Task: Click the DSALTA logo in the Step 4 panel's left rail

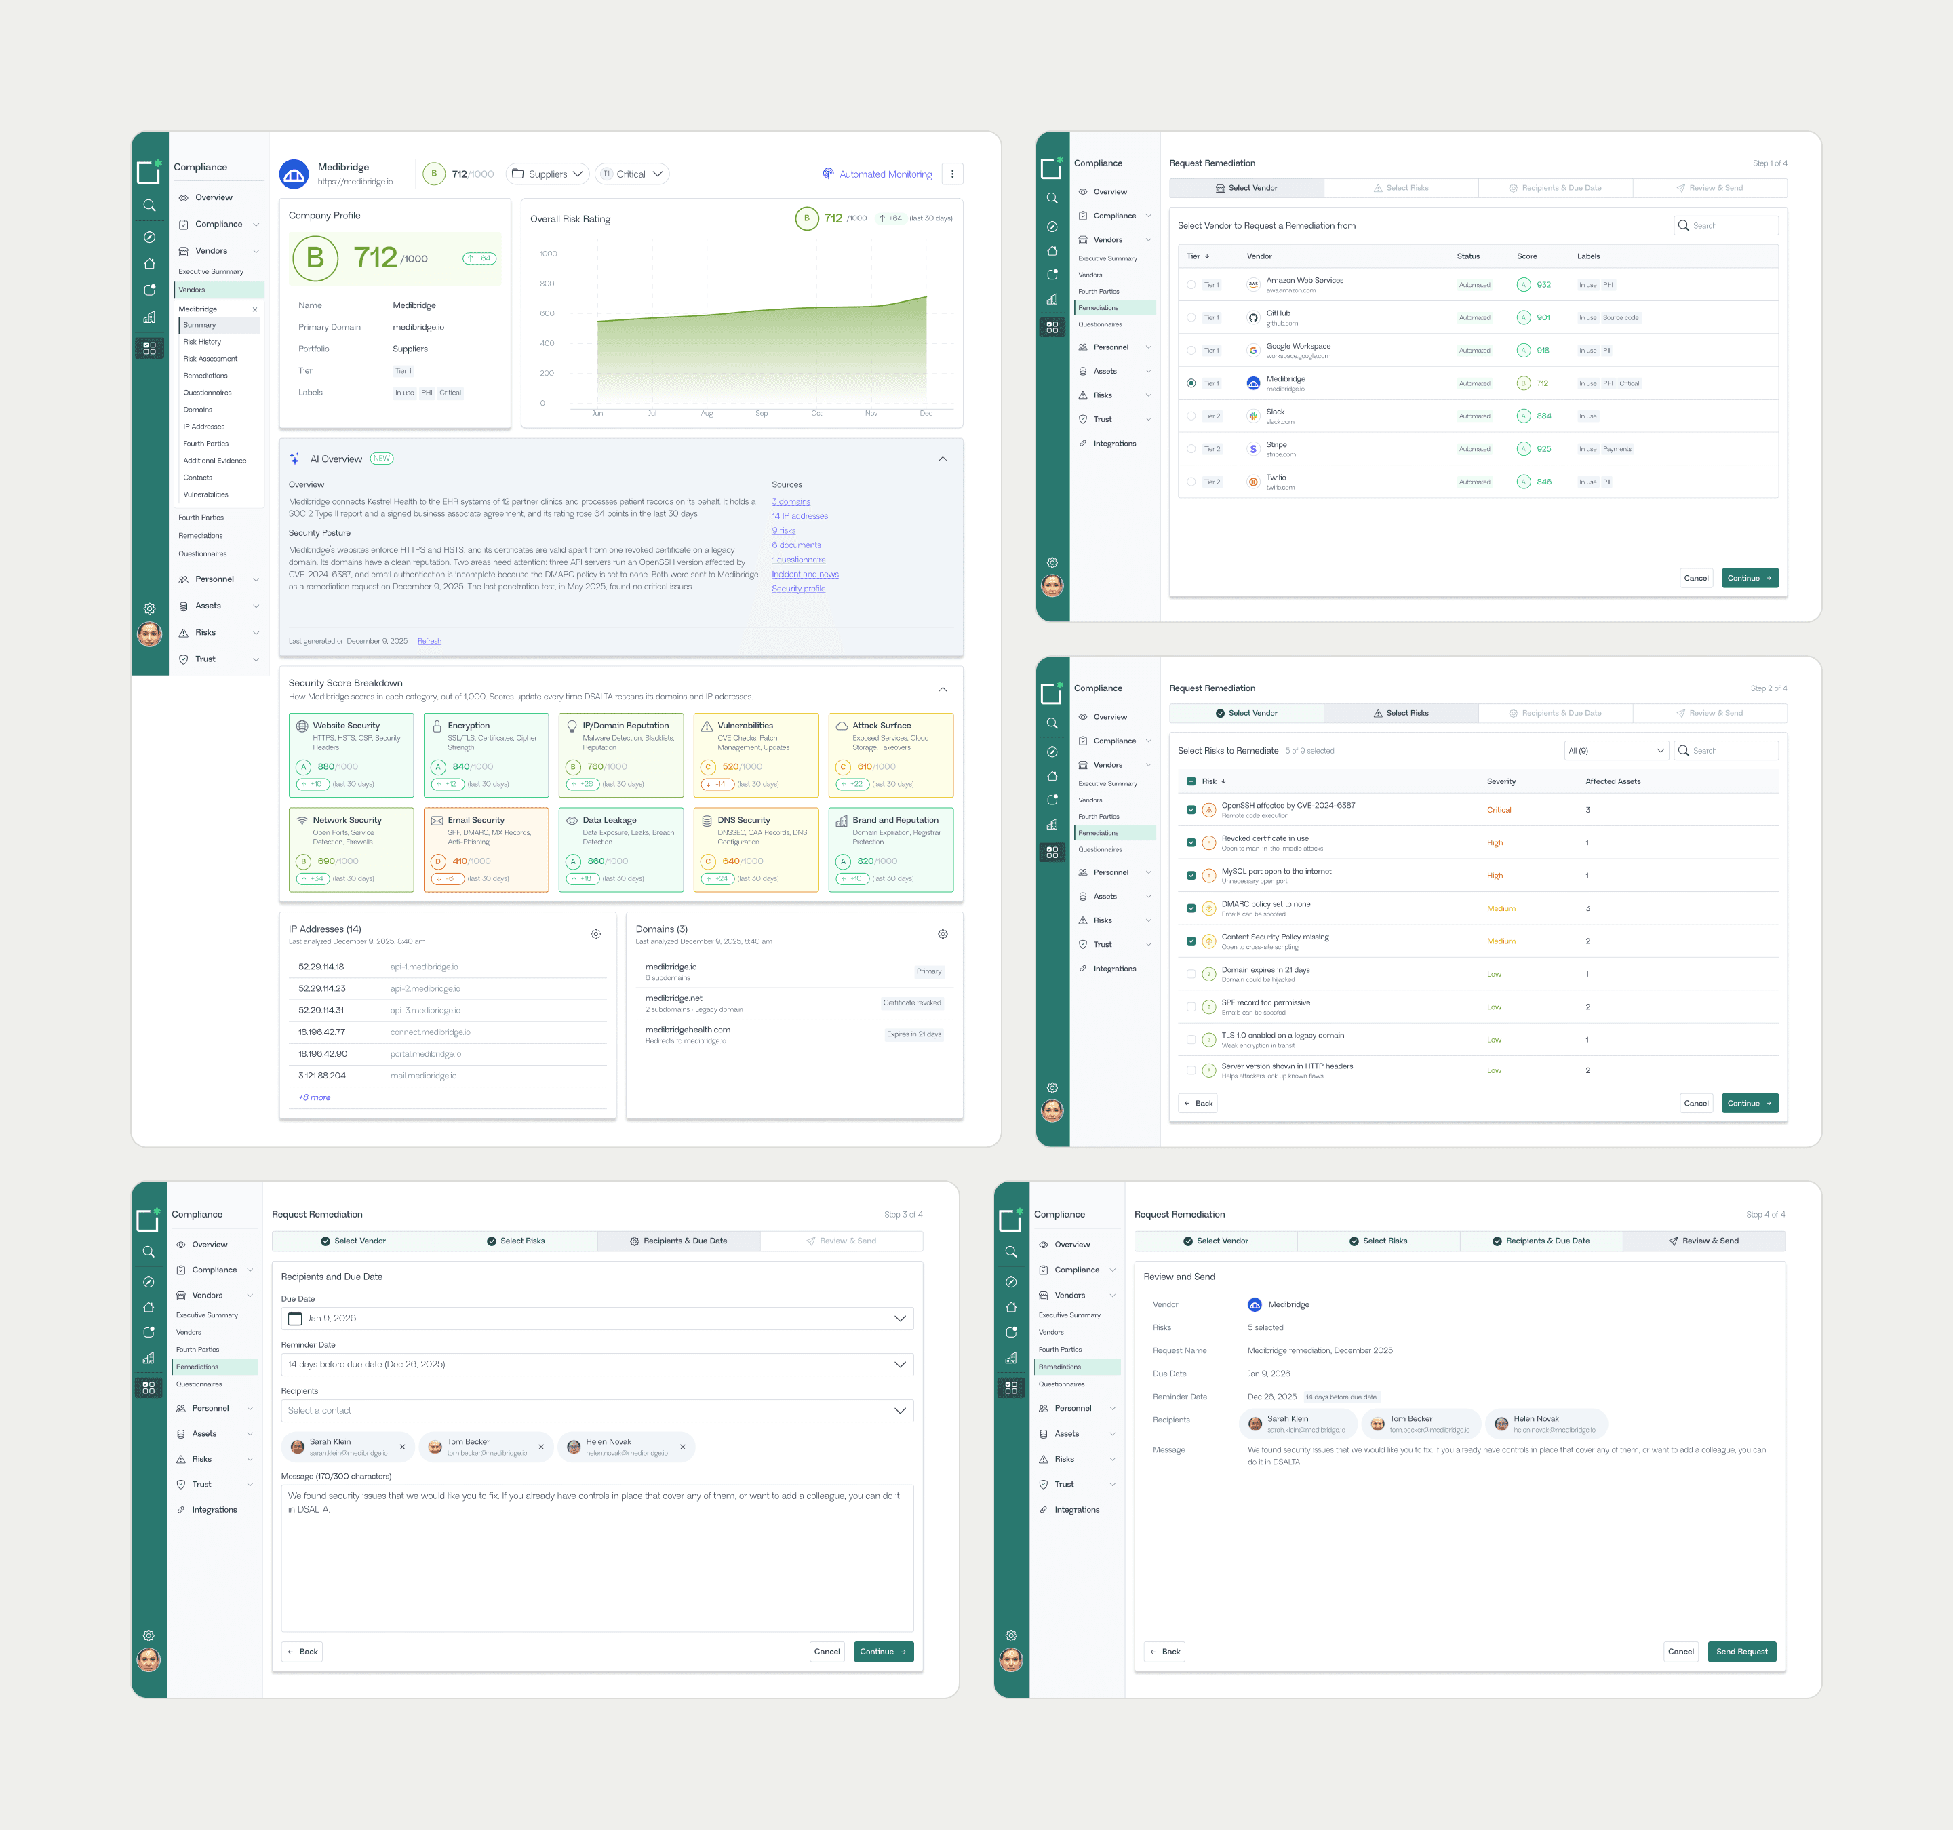Action: [1011, 1220]
